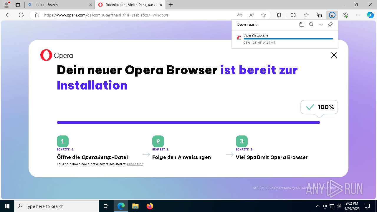Open Task View on the taskbar
Image resolution: width=377 pixels, height=212 pixels.
click(106, 206)
